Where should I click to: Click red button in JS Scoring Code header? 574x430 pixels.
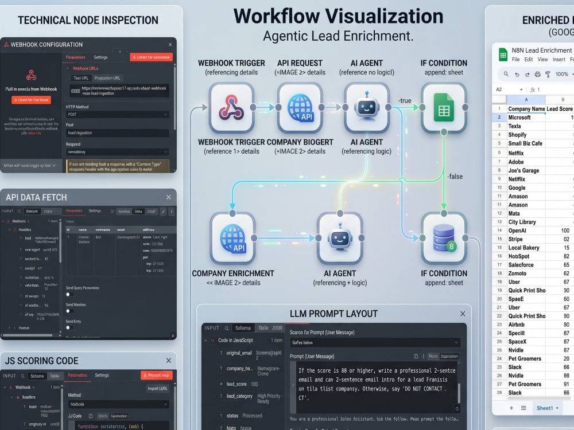(x=156, y=375)
